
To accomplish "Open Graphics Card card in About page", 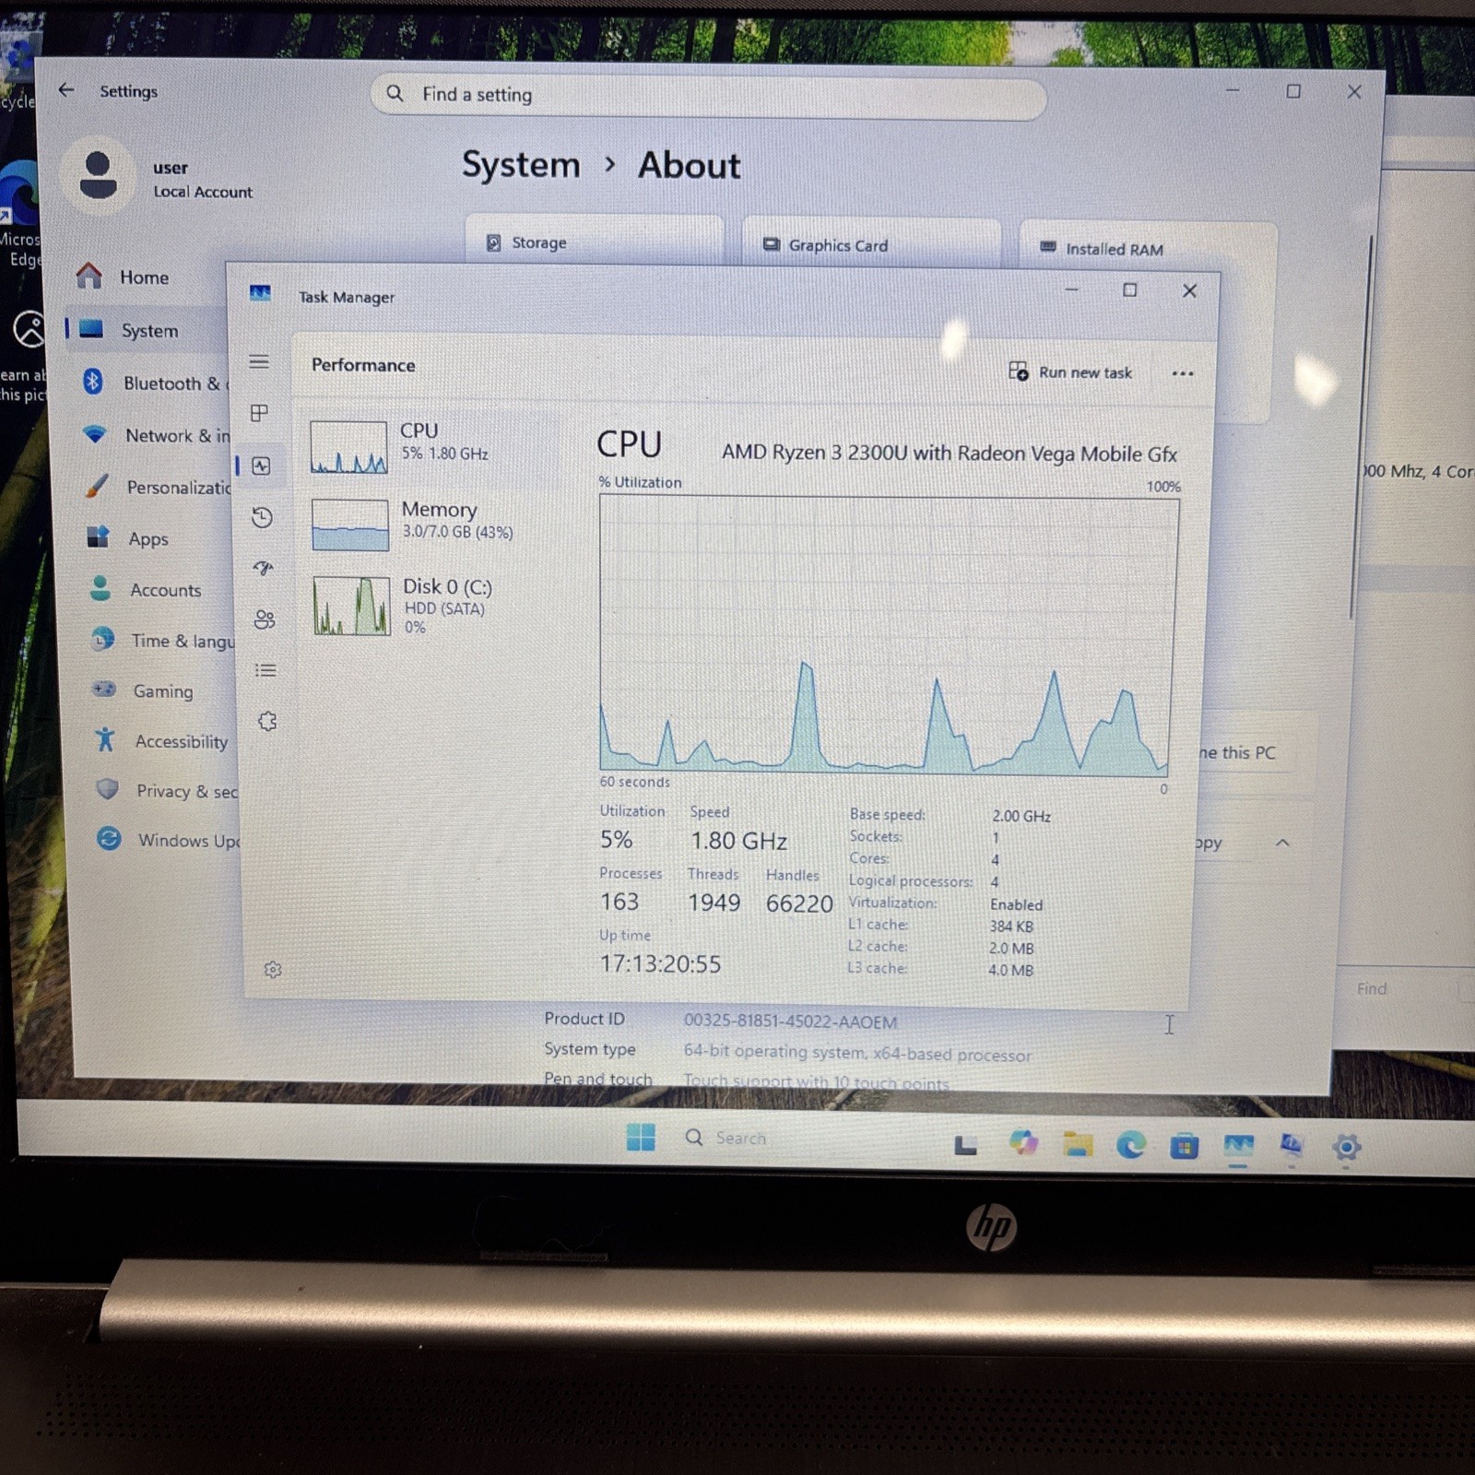I will [871, 245].
